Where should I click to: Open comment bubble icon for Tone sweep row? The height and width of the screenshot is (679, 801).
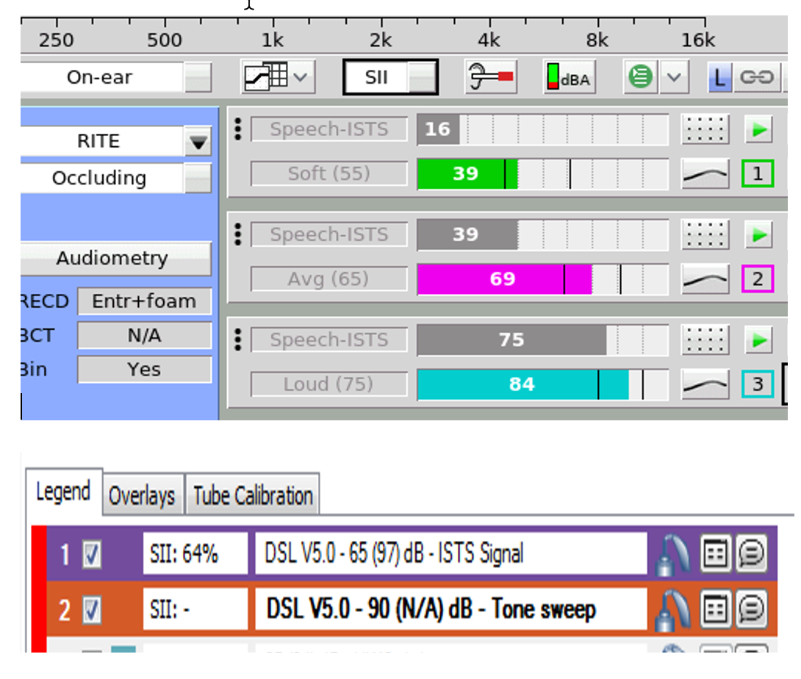pyautogui.click(x=752, y=609)
